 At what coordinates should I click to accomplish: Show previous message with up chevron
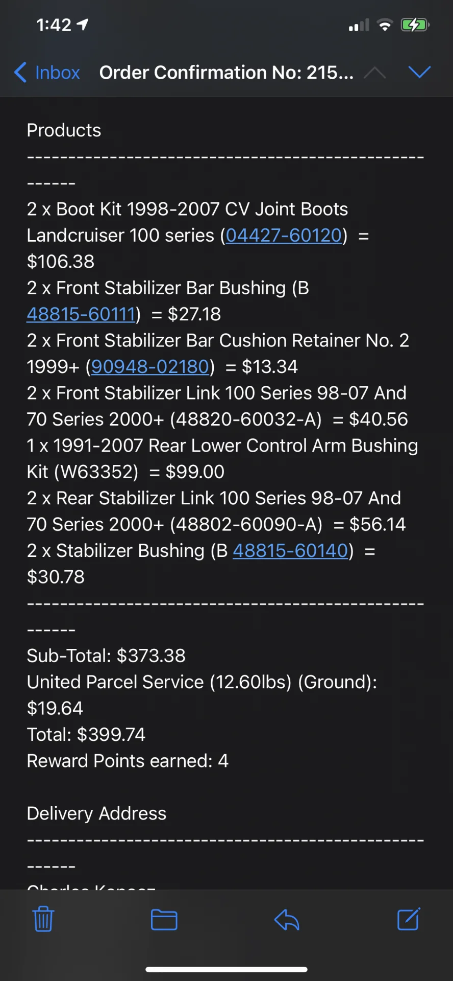coord(375,73)
